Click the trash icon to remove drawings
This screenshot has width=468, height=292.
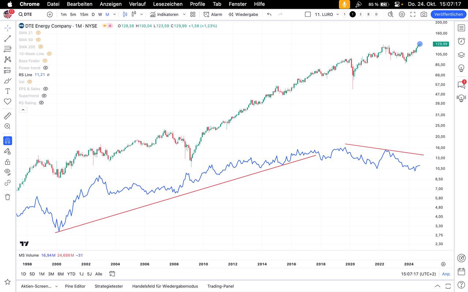7,197
